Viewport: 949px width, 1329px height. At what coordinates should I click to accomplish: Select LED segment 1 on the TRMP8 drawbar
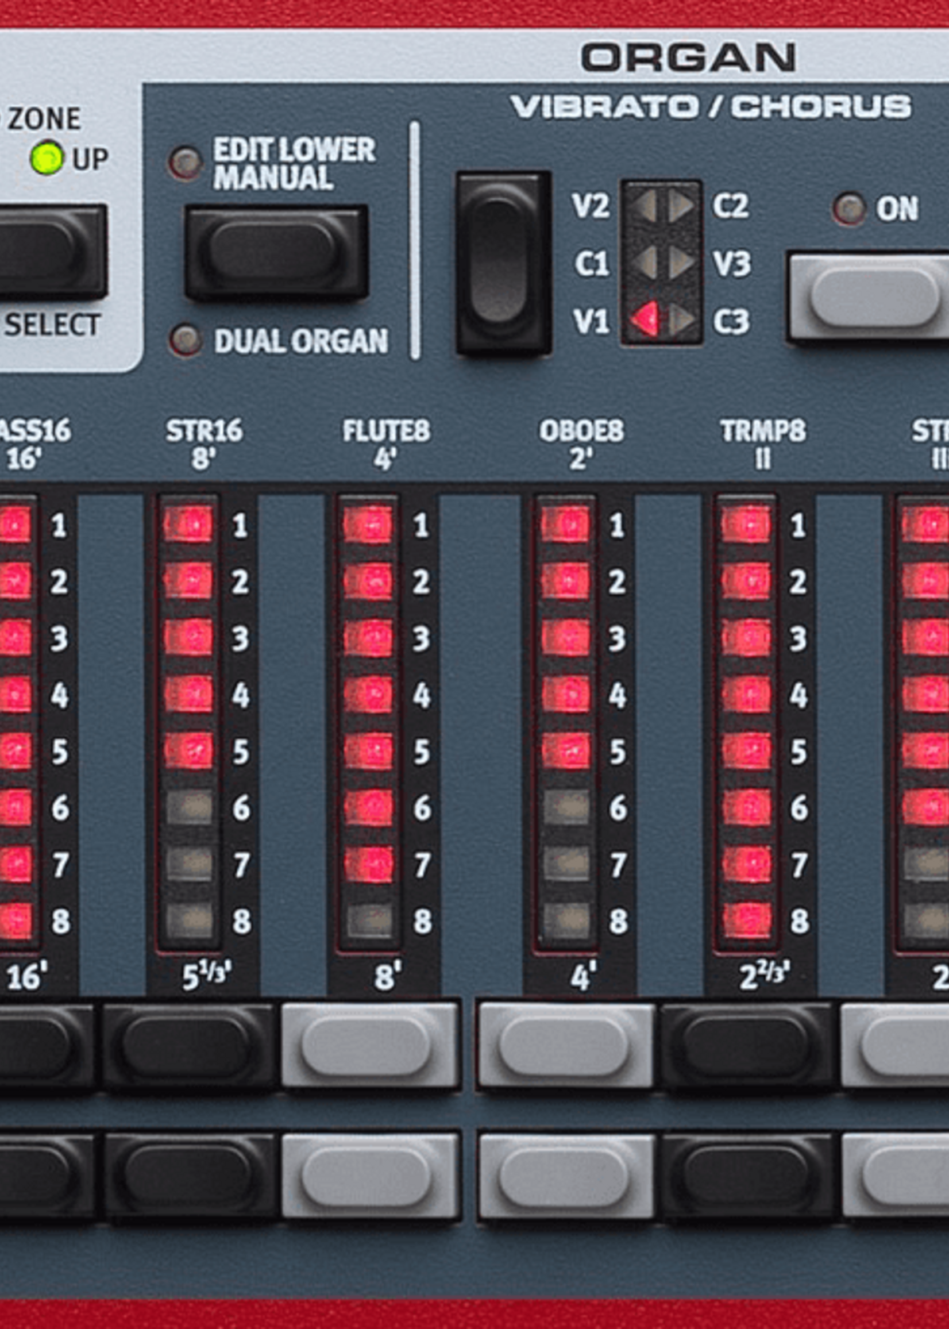[747, 524]
